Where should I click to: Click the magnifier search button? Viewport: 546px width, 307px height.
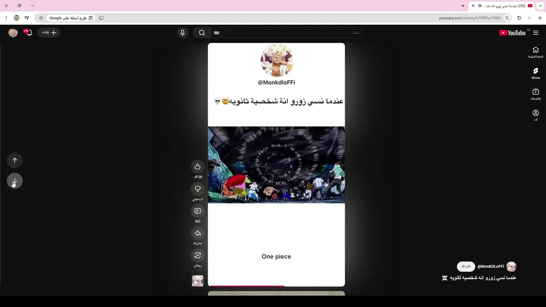click(x=202, y=33)
